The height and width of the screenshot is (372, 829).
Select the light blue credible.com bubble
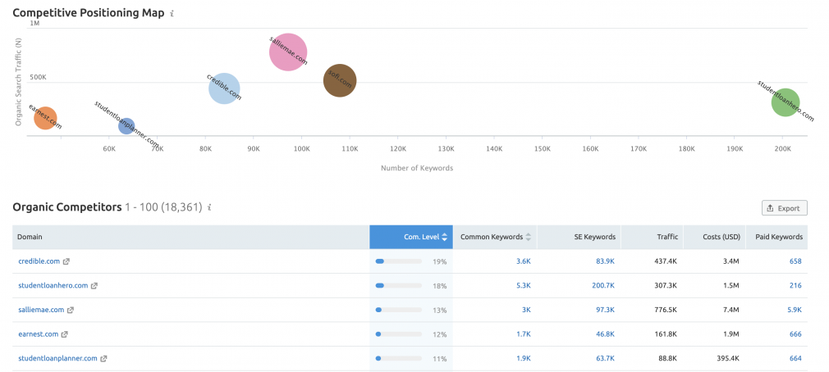pos(224,88)
